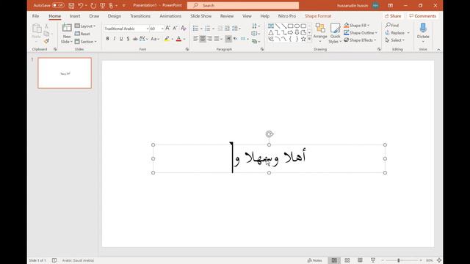Align text left
Viewport: 470px width, 264px height.
196,39
